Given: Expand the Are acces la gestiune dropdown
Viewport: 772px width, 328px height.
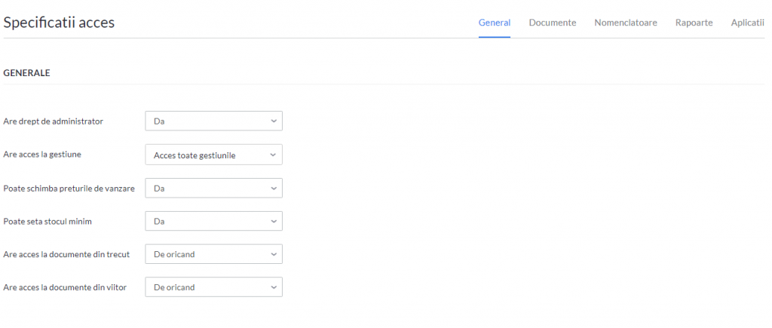Looking at the screenshot, I should (213, 155).
